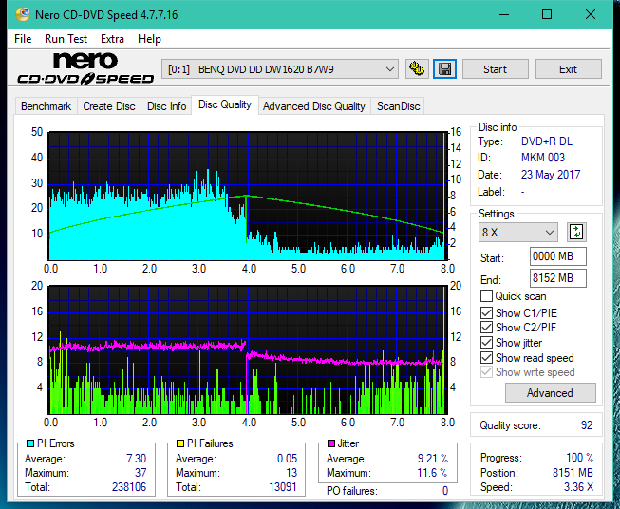Maximize the Nero CD-DVD Speed window
The height and width of the screenshot is (509, 620).
[547, 14]
